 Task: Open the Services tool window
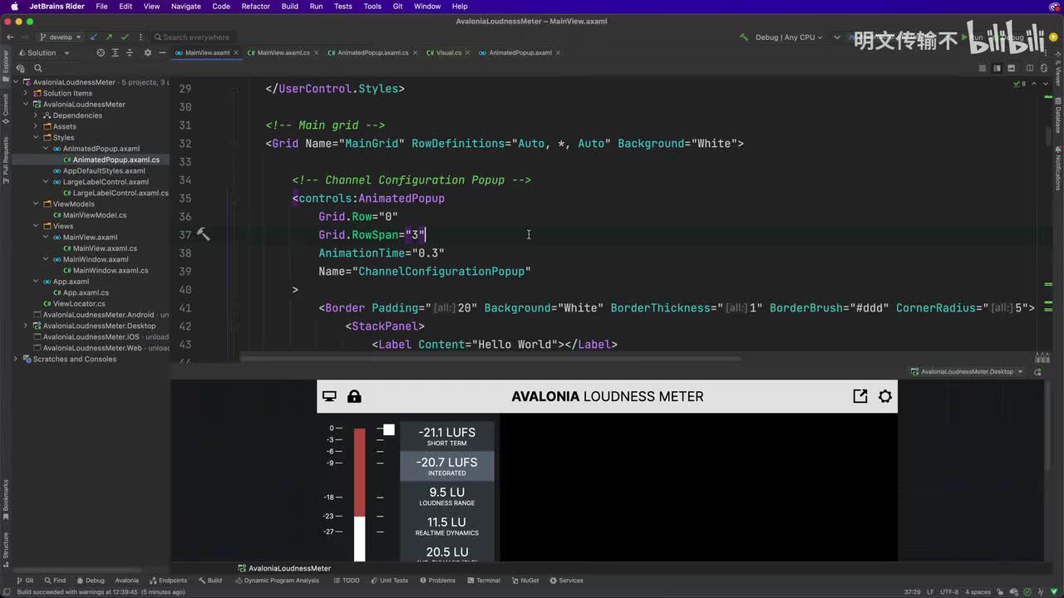click(x=566, y=581)
